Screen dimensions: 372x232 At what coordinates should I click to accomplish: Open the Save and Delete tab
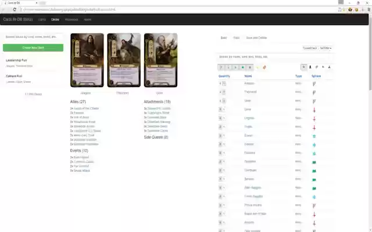click(256, 38)
